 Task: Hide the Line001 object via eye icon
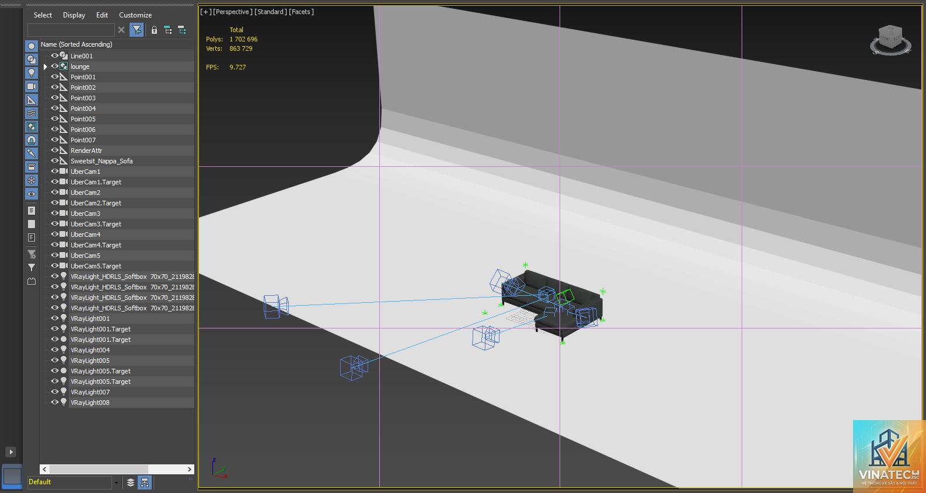[55, 56]
